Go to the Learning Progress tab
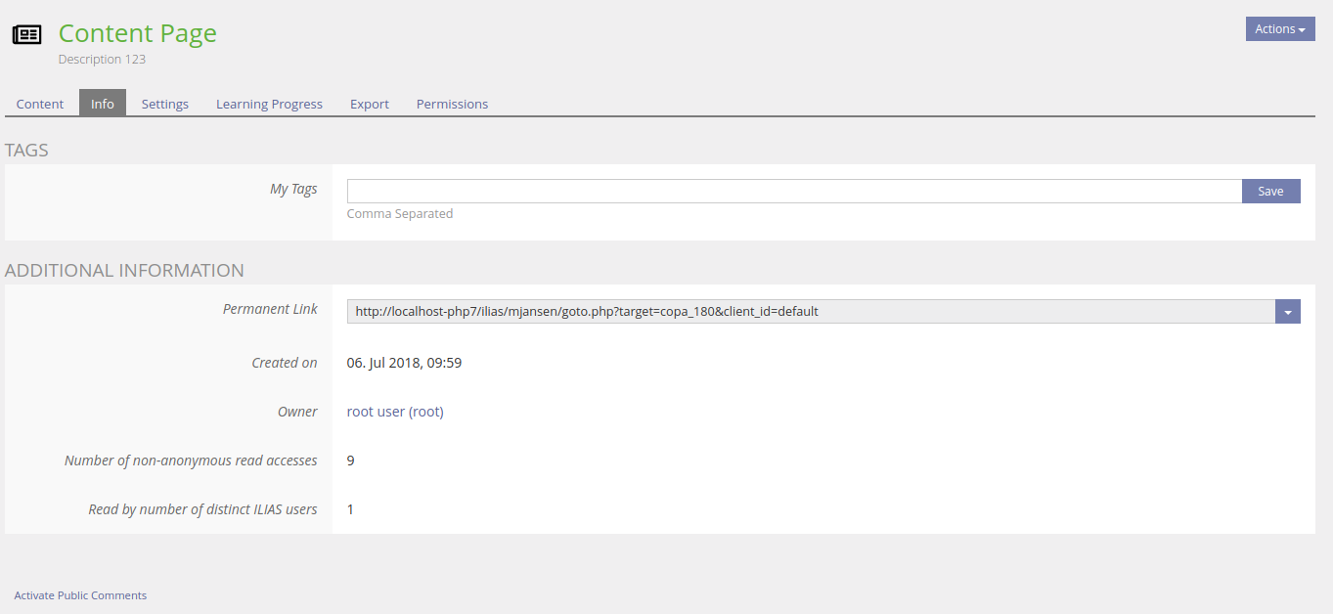This screenshot has height=614, width=1333. click(269, 104)
